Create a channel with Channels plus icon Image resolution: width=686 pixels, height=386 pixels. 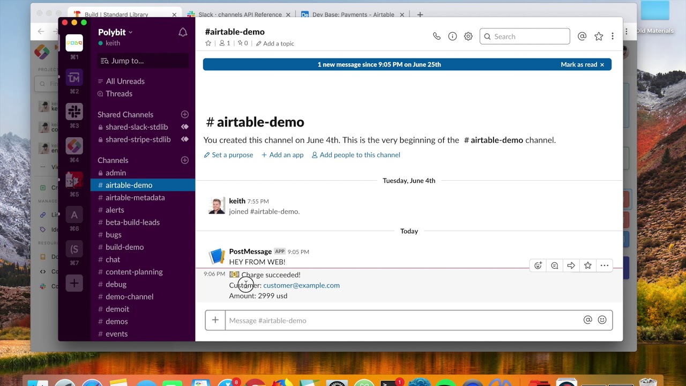click(185, 160)
